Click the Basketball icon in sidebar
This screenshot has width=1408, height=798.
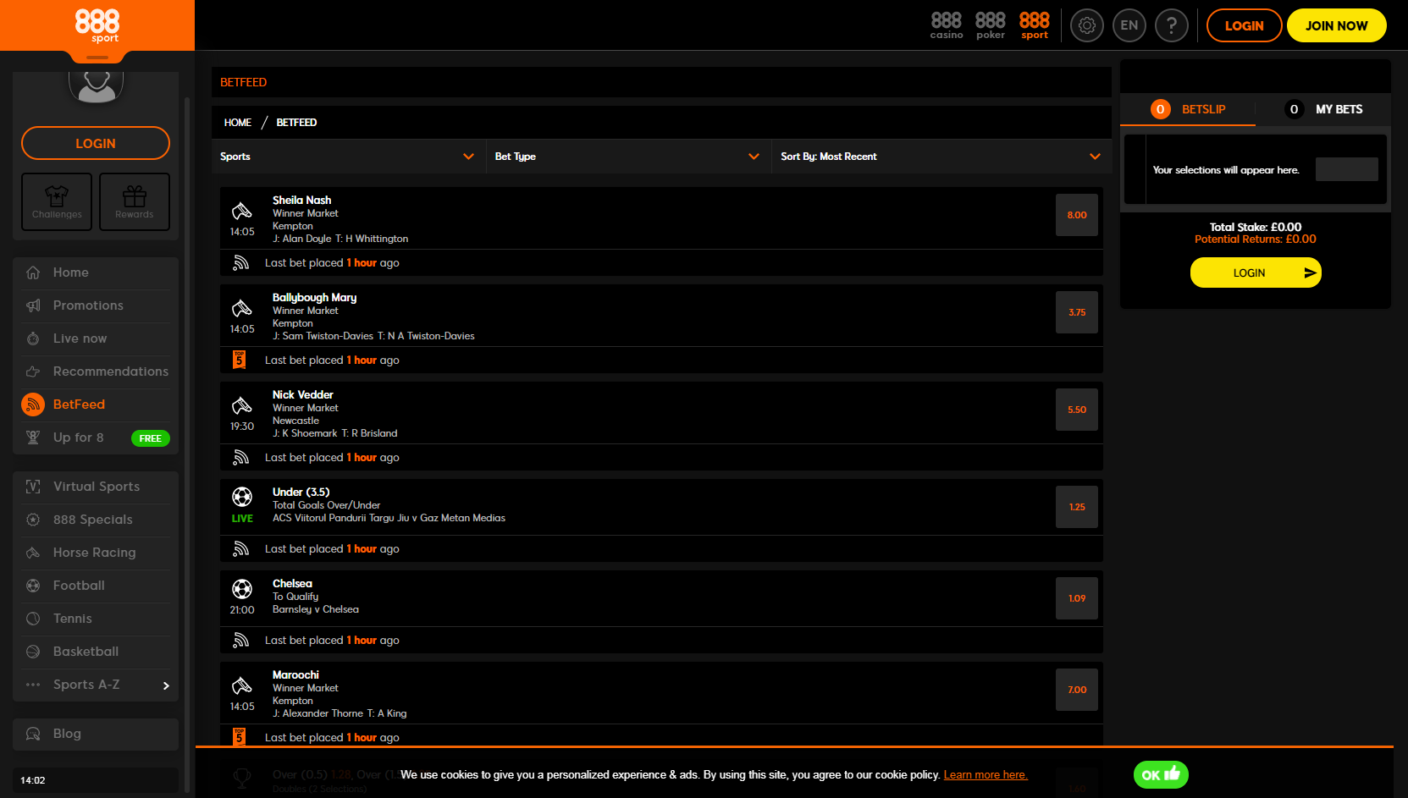click(33, 652)
